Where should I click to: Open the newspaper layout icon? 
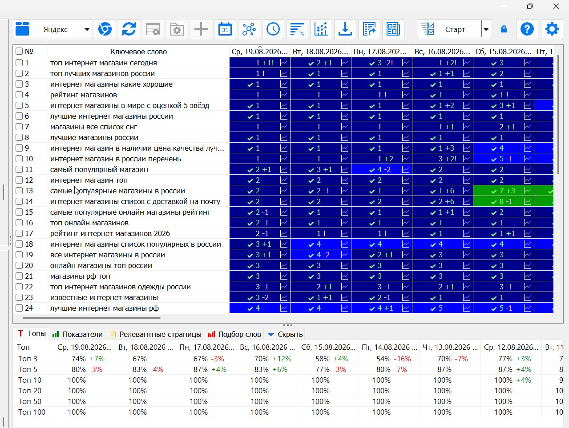point(393,29)
